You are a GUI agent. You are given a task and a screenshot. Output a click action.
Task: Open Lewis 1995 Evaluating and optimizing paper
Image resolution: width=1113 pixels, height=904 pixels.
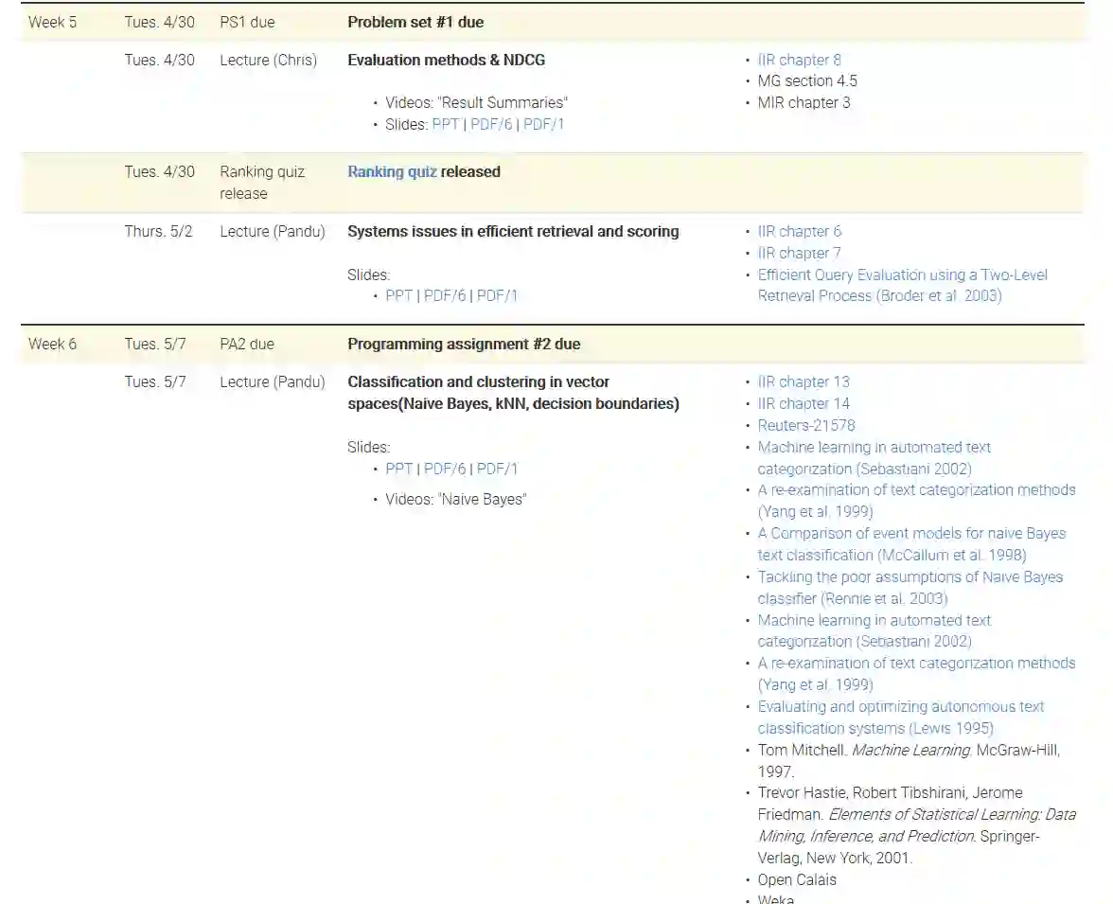pos(900,707)
